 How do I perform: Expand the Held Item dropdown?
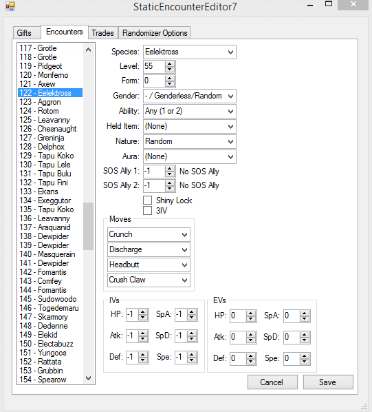coord(190,126)
